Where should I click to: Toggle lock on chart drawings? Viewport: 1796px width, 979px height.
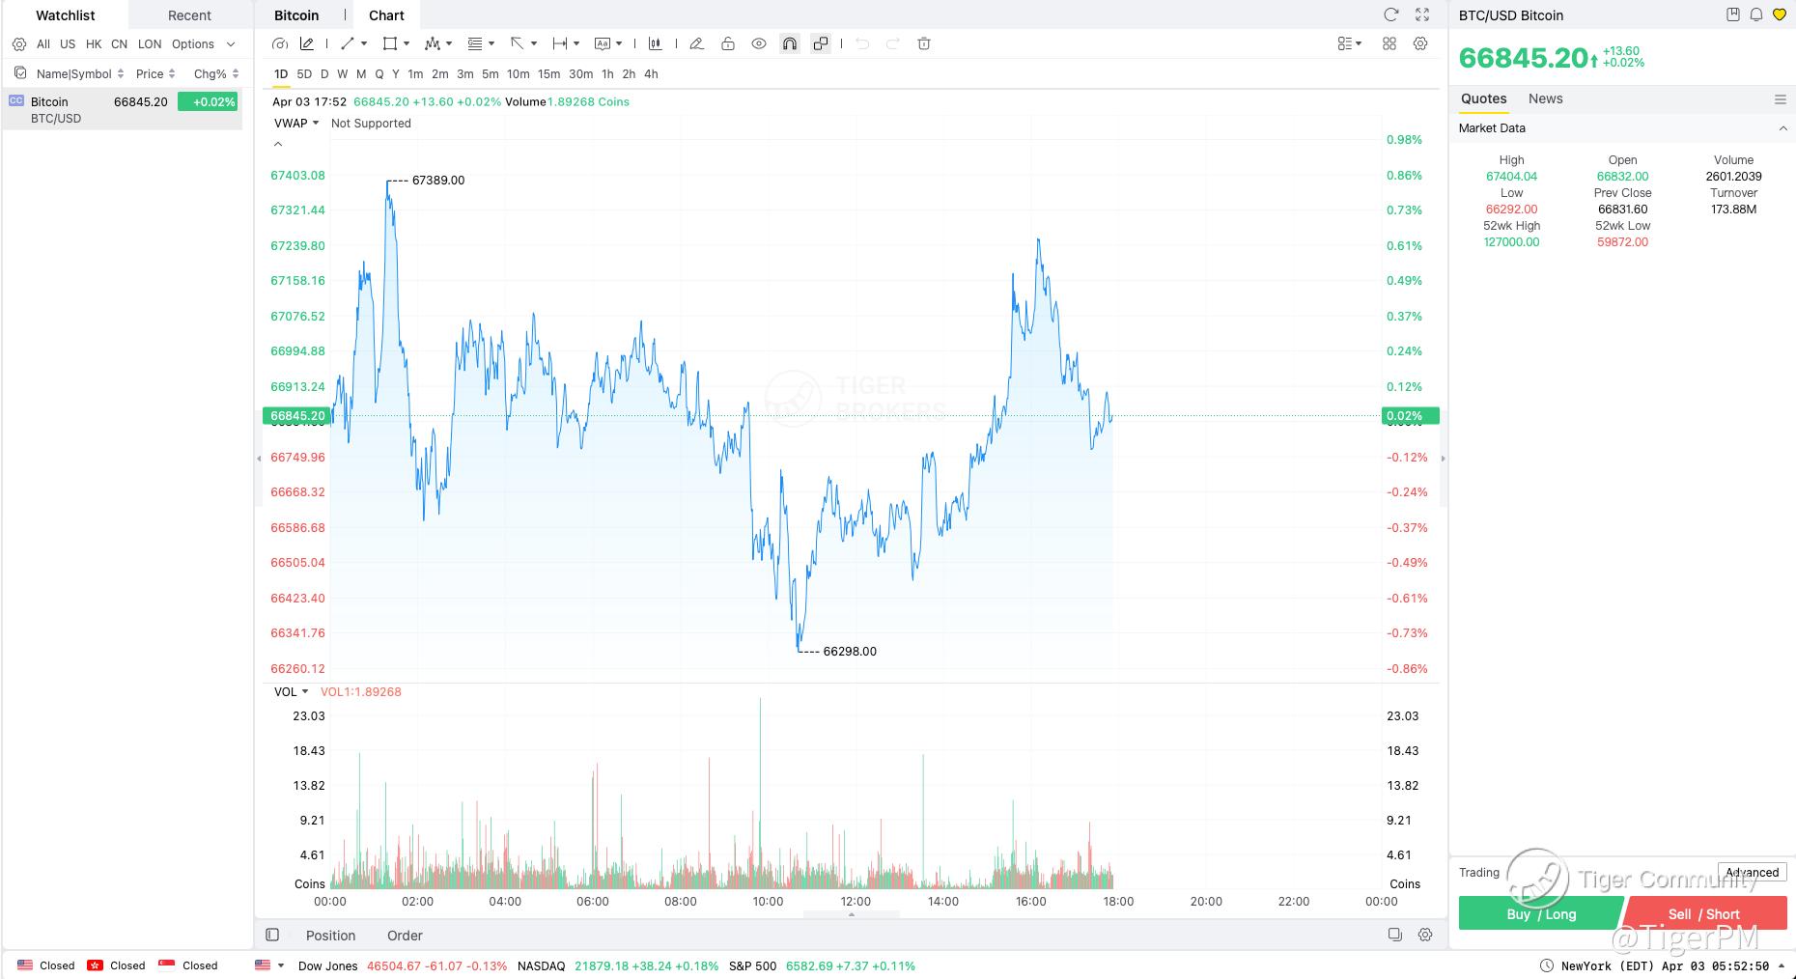click(x=728, y=43)
